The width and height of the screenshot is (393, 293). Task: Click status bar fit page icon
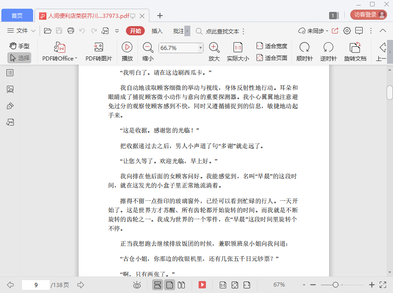click(x=235, y=285)
